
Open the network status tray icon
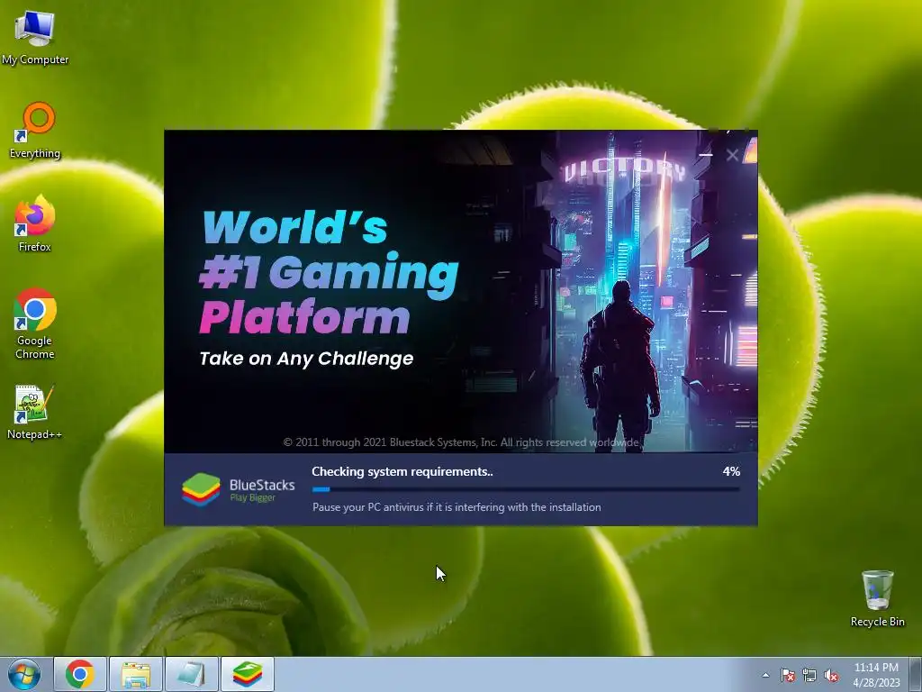[809, 675]
